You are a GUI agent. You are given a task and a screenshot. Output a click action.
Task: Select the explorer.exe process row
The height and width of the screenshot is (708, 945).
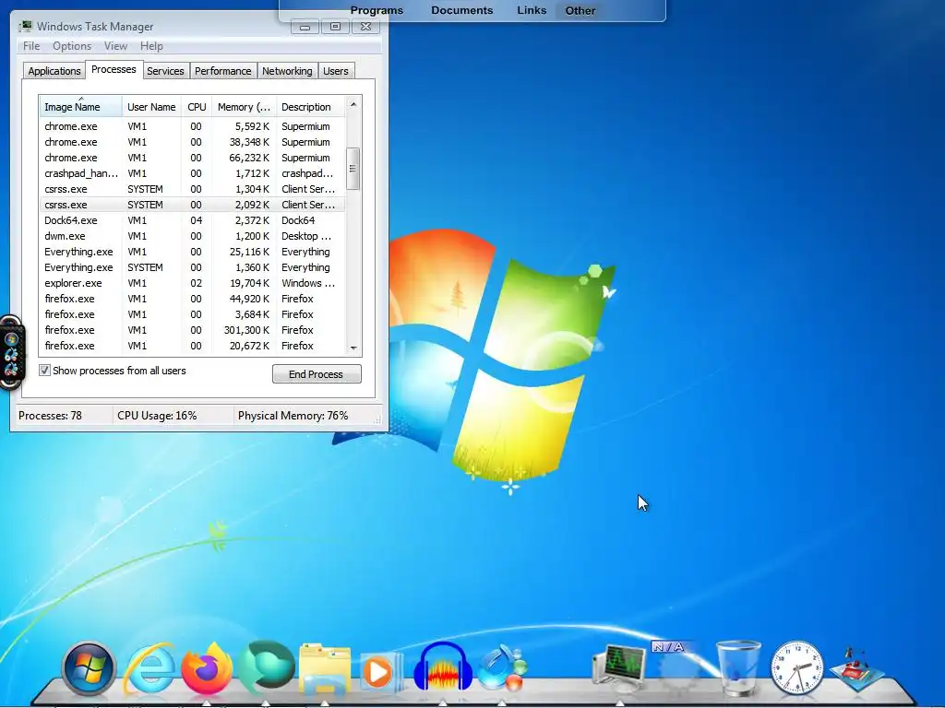coord(192,283)
